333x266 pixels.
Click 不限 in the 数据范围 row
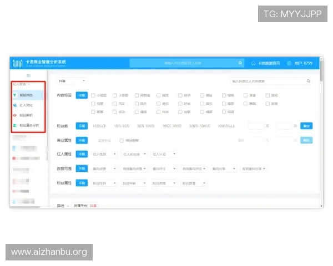[x=82, y=168]
